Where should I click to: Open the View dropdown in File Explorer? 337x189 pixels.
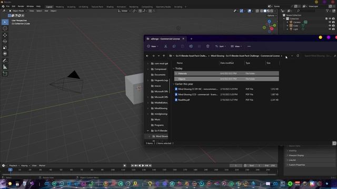pyautogui.click(x=236, y=46)
